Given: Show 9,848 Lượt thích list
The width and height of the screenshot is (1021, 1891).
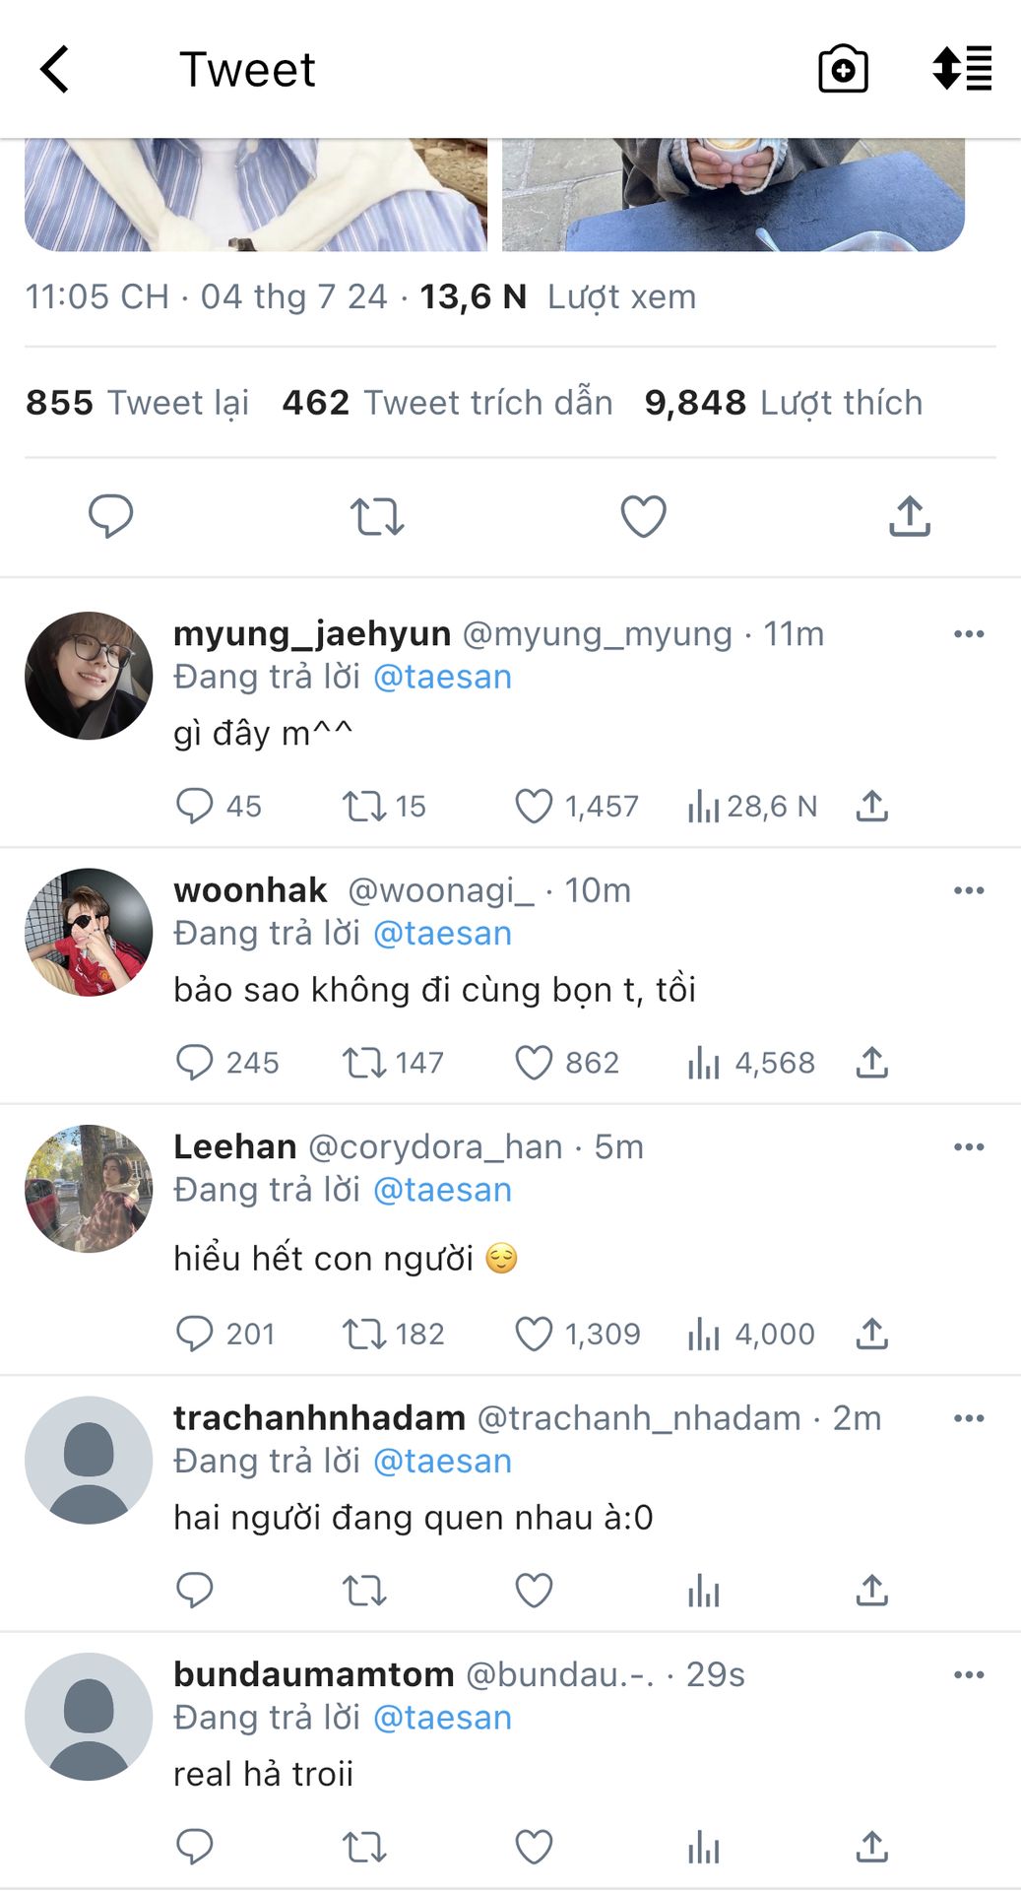Looking at the screenshot, I should coord(783,403).
